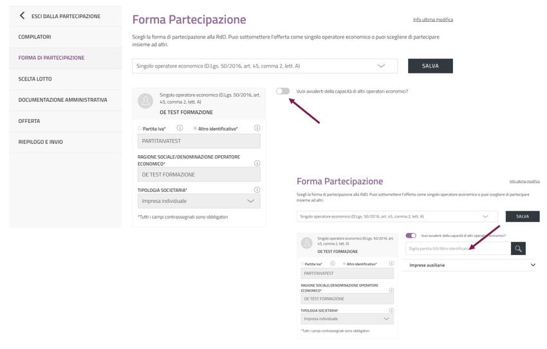Click the 'Digita partita IVA/Altro identificativo' search field
547x349 pixels.
click(458, 249)
